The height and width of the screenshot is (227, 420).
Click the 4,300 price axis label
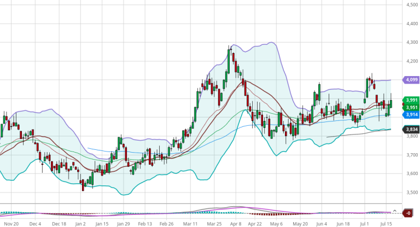click(411, 43)
